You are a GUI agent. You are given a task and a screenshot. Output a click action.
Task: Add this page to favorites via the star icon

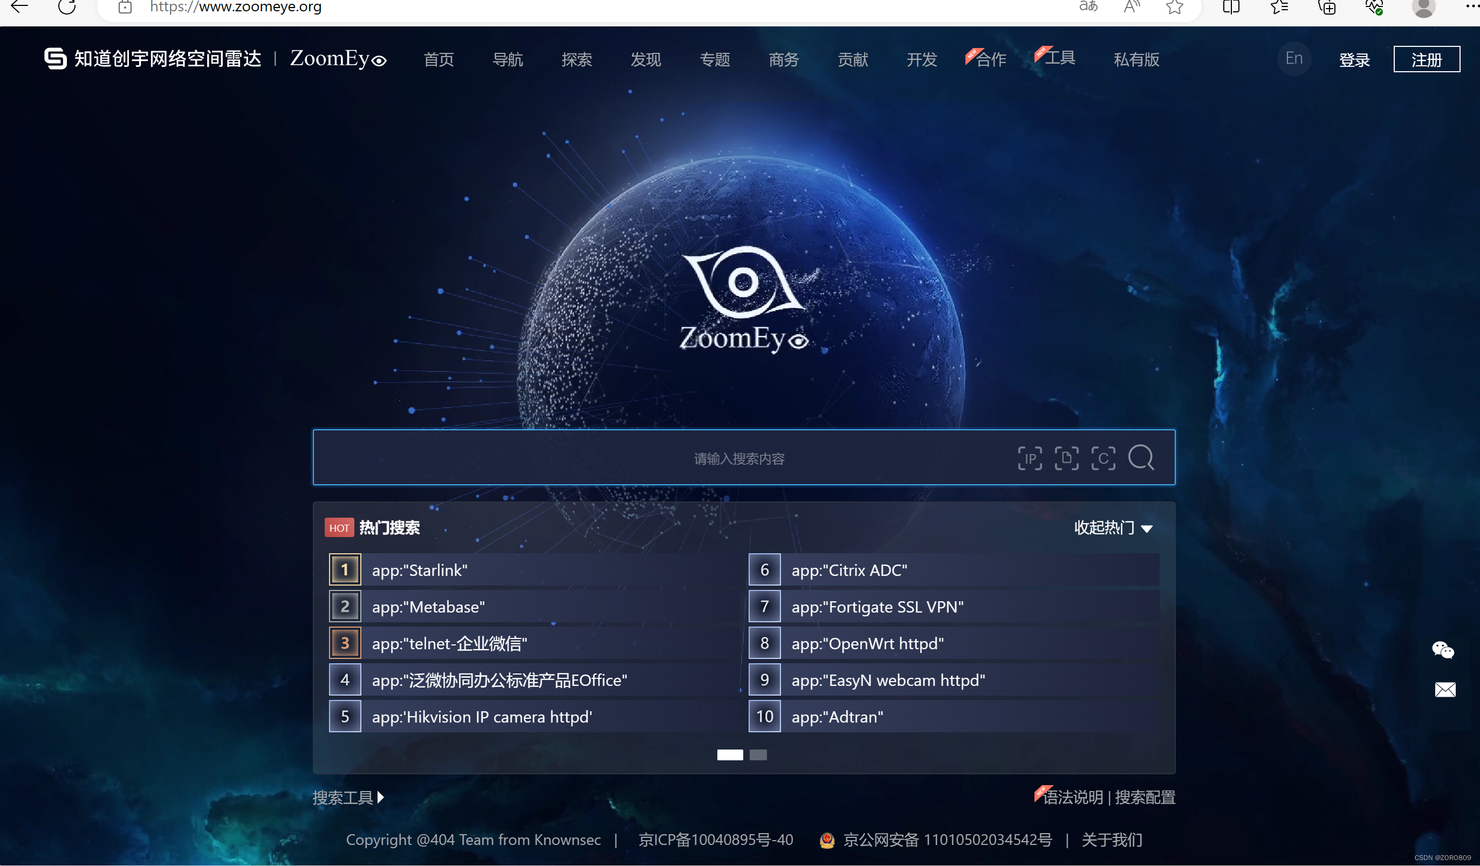click(1175, 8)
